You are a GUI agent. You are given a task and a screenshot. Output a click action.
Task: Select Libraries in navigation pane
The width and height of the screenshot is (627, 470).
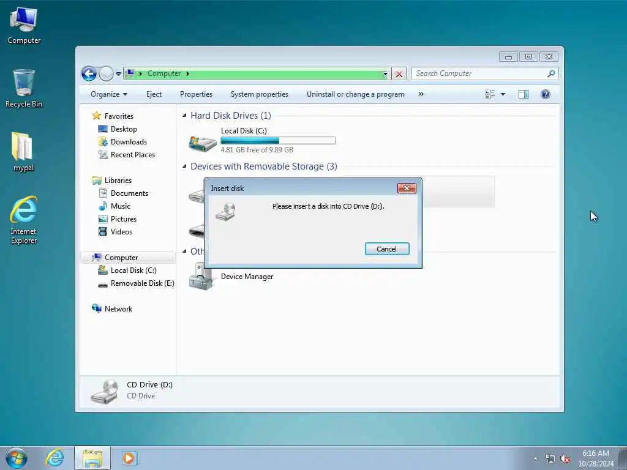118,181
